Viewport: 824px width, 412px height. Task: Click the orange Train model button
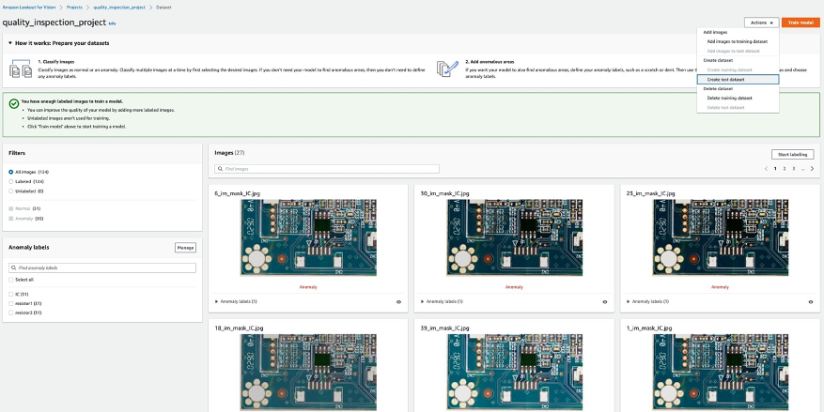click(801, 22)
